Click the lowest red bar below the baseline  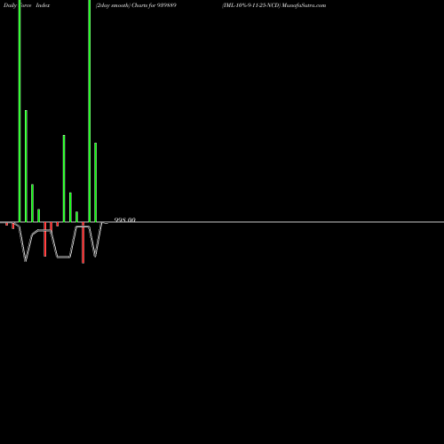click(83, 242)
